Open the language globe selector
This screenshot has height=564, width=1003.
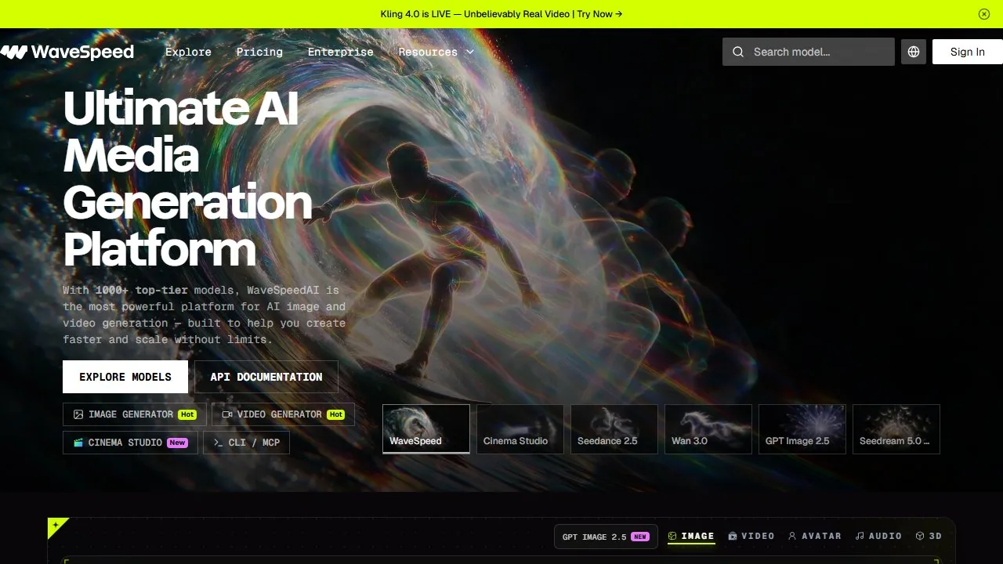914,52
